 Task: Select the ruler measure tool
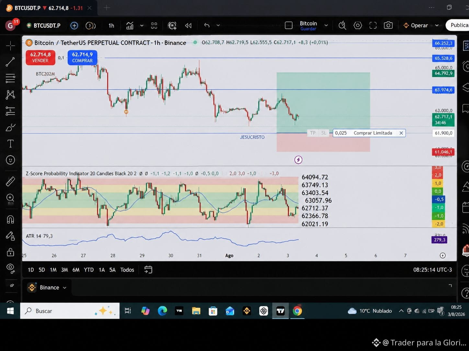10,181
